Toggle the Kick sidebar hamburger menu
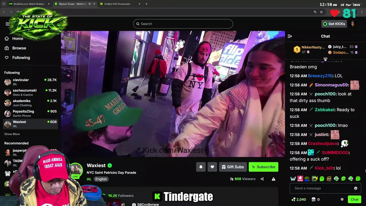 point(7,24)
